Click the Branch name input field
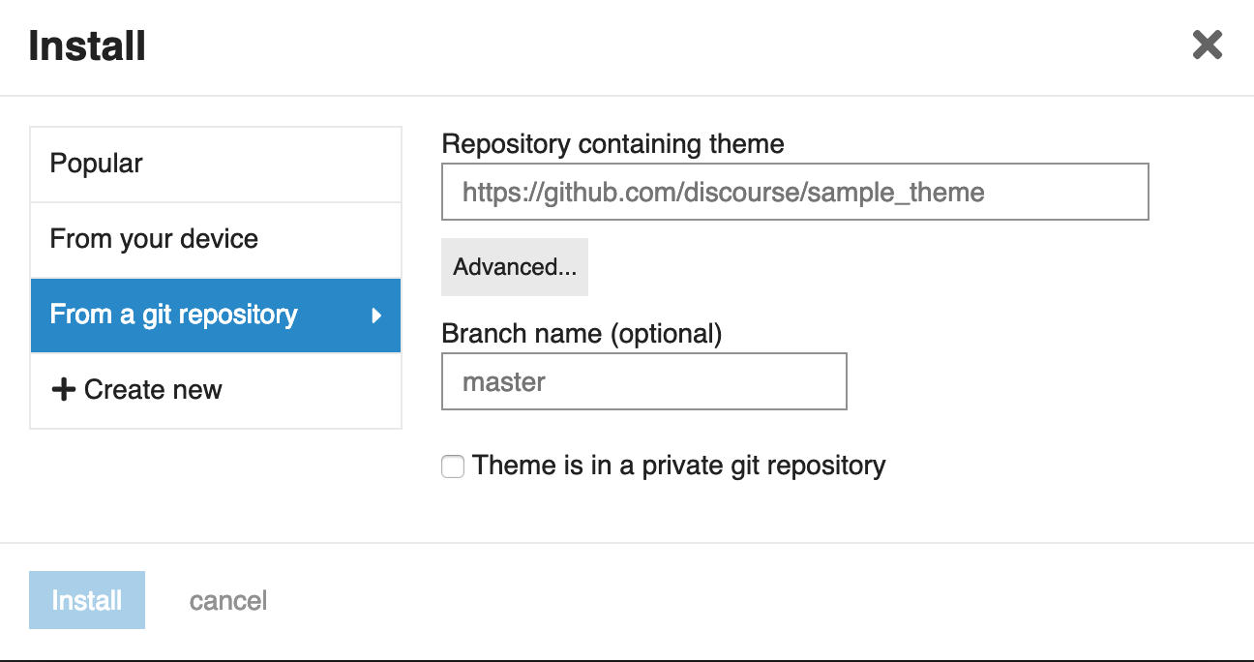This screenshot has height=662, width=1254. pyautogui.click(x=643, y=381)
